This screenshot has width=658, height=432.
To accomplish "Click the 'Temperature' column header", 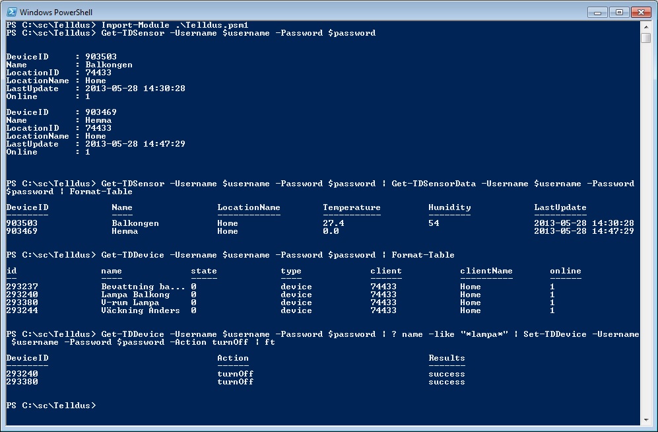I will [x=352, y=207].
